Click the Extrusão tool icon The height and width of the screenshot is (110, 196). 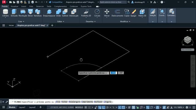14,12
